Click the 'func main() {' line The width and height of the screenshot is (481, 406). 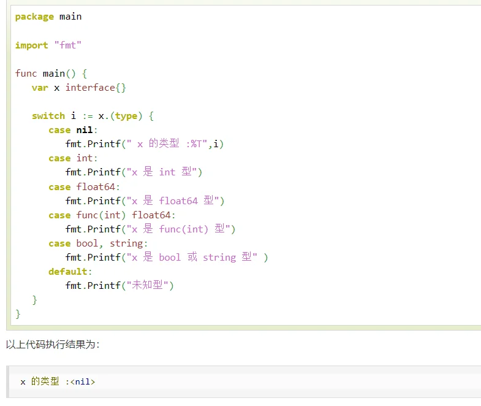pos(51,74)
